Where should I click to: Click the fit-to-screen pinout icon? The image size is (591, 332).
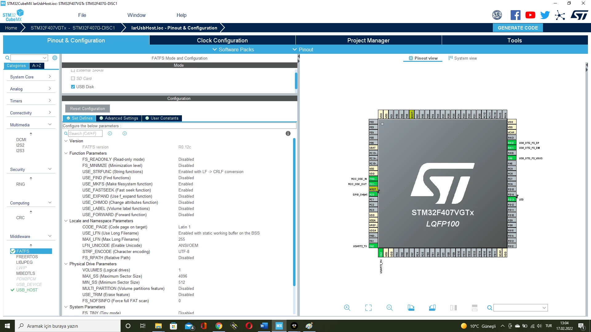click(x=368, y=308)
